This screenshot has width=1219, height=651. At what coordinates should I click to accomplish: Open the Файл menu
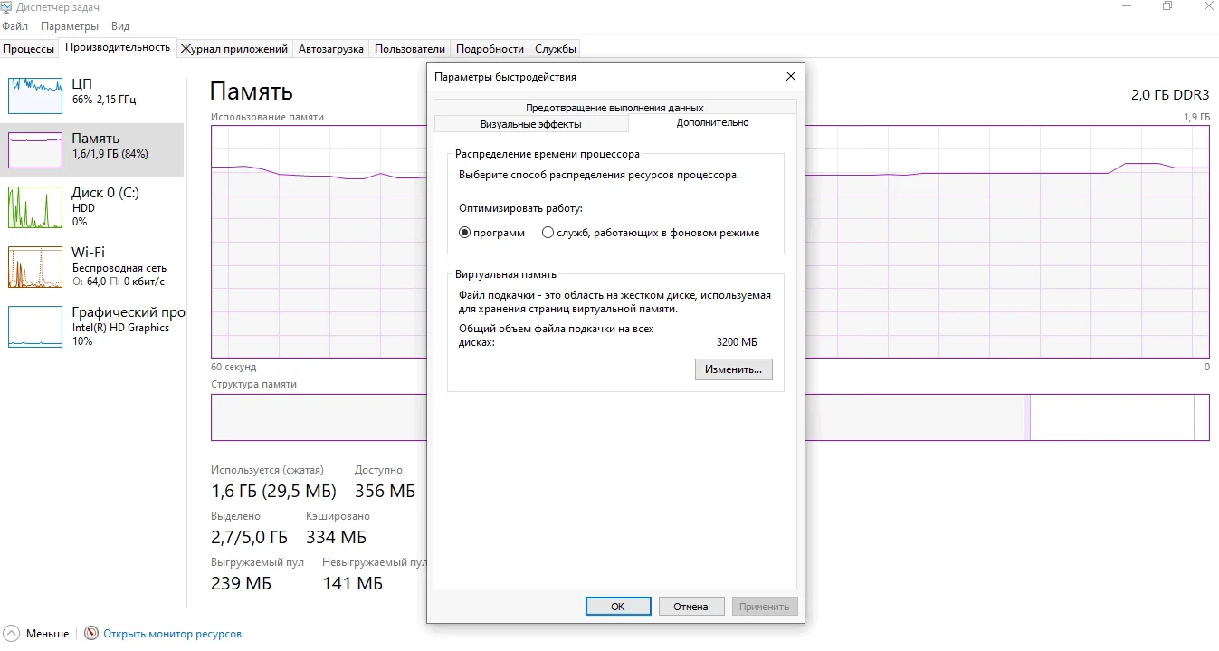(x=14, y=26)
